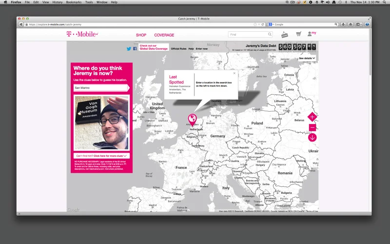390x244 pixels.
Task: Expand 'Click here for more clues'
Action: [101, 156]
